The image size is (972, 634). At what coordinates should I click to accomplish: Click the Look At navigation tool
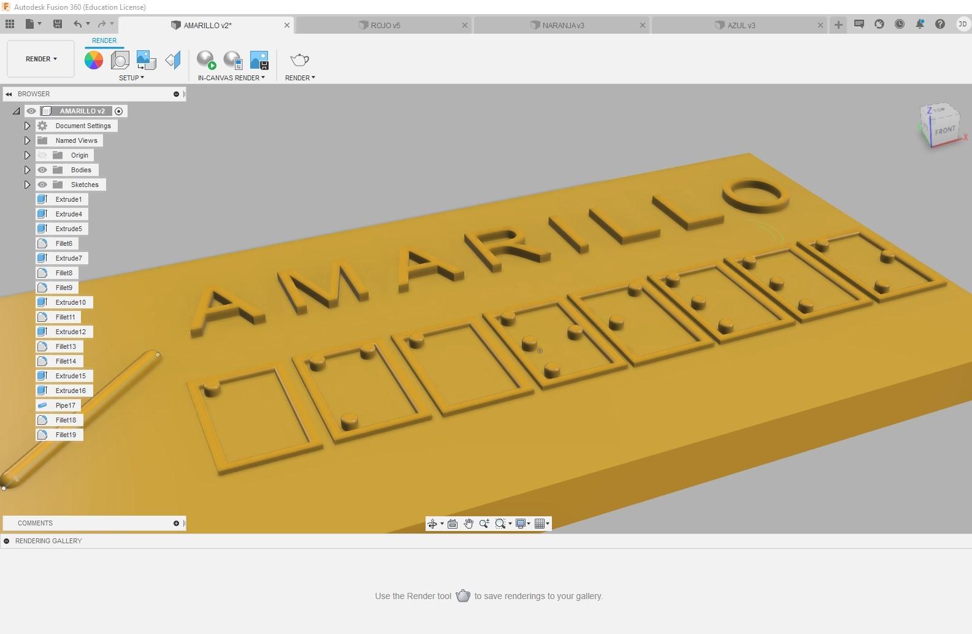(x=453, y=524)
